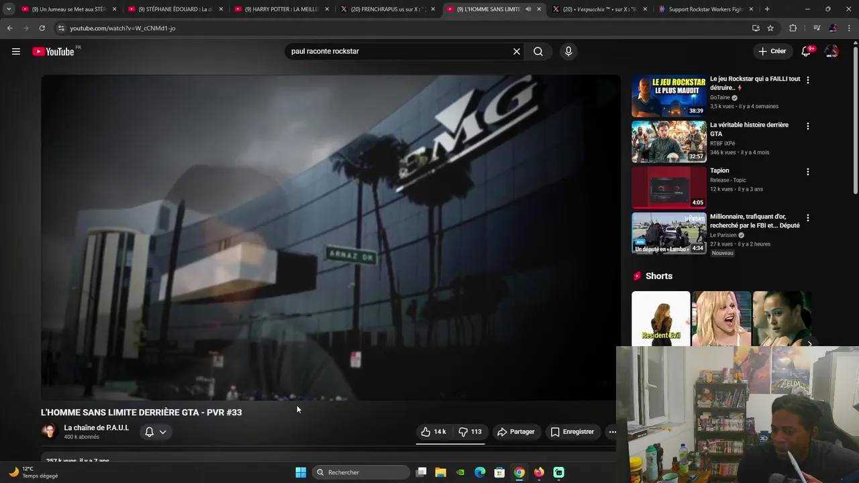859x483 pixels.
Task: Open a new browser tab
Action: click(x=767, y=9)
